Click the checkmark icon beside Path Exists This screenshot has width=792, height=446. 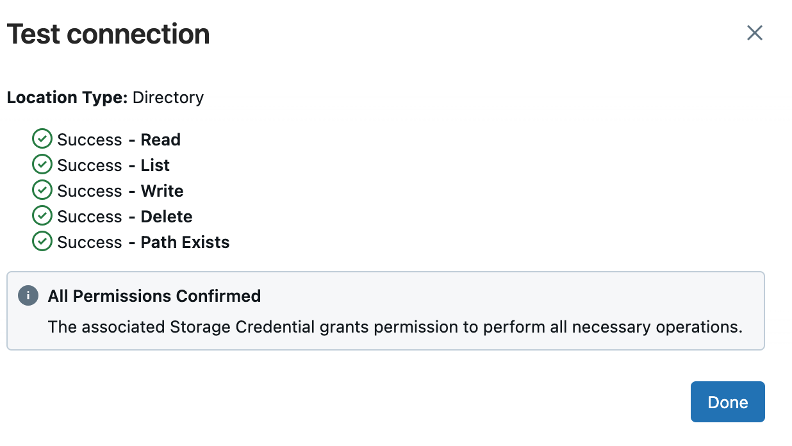pos(42,241)
